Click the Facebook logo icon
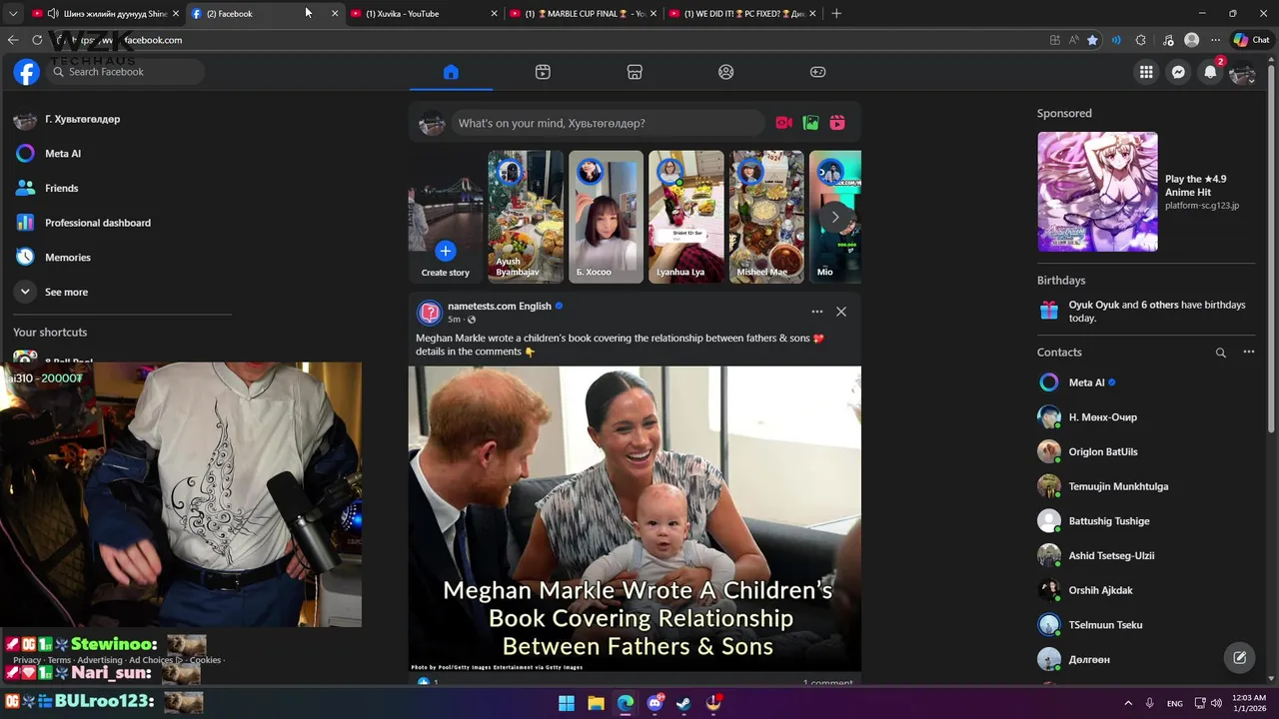This screenshot has height=719, width=1279. (x=26, y=72)
